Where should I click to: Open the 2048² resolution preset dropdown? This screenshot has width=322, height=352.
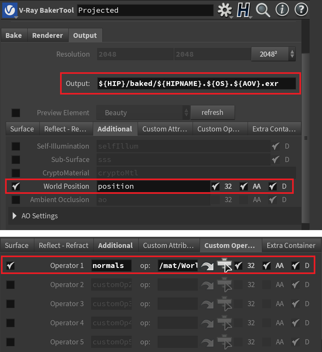pyautogui.click(x=273, y=54)
